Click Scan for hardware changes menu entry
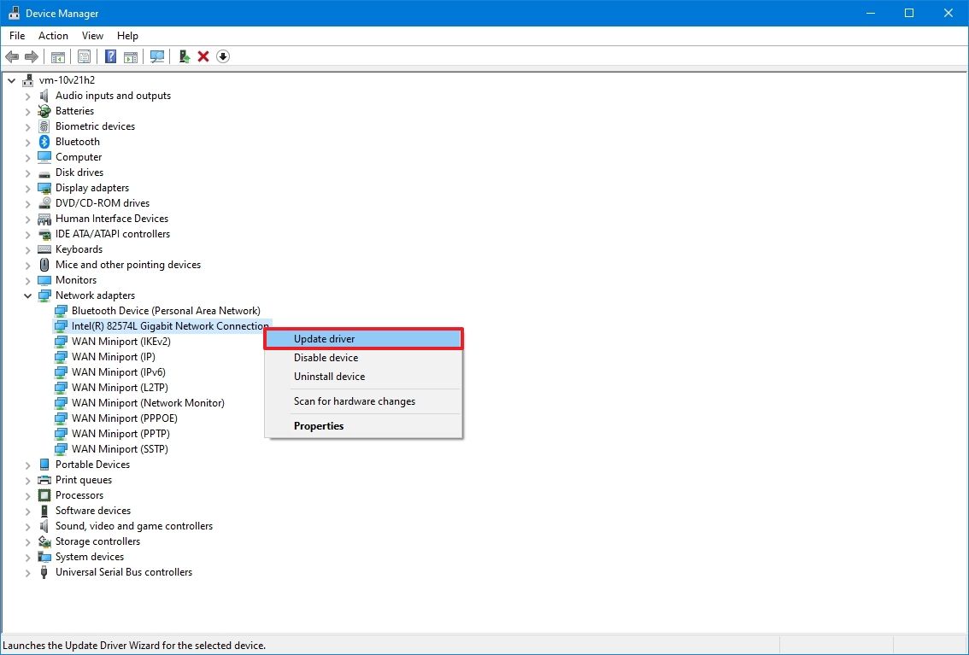Screen dimensions: 969x655 pyautogui.click(x=354, y=401)
